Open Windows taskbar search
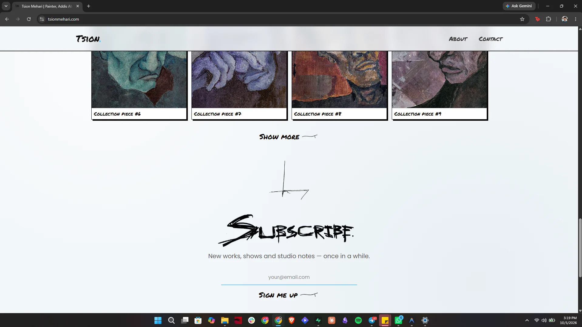This screenshot has width=582, height=327. pos(171,320)
